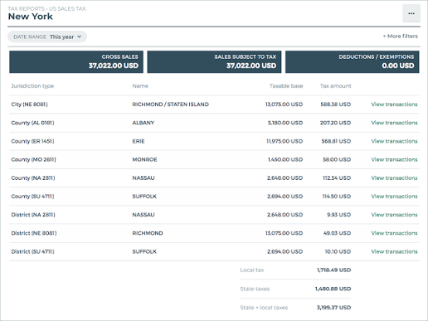Screen dimensions: 428x321
Task: View transactions for Monroe county
Action: [x=394, y=159]
